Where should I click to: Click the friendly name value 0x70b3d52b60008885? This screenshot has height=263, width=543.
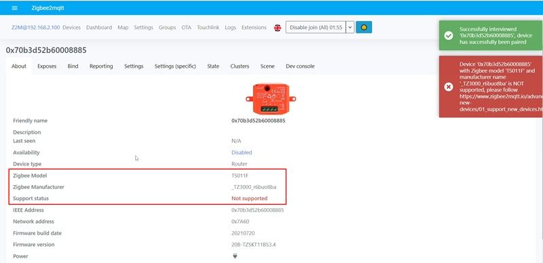coord(259,121)
